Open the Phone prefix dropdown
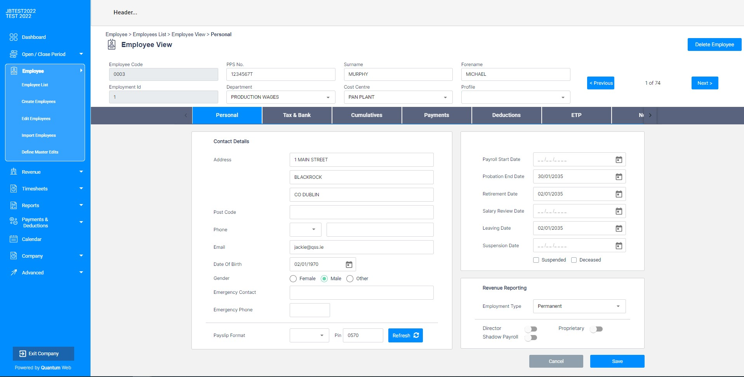 point(306,230)
